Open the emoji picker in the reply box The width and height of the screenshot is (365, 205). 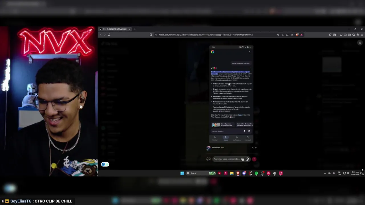247,159
